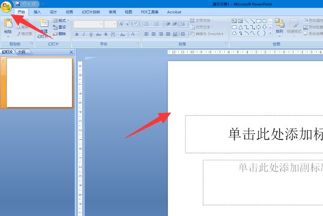323x216 pixels.
Task: Open the Quick Access Toolbar customize arrow
Action: 43,4
